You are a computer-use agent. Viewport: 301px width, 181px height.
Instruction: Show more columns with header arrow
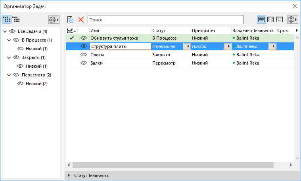click(297, 30)
